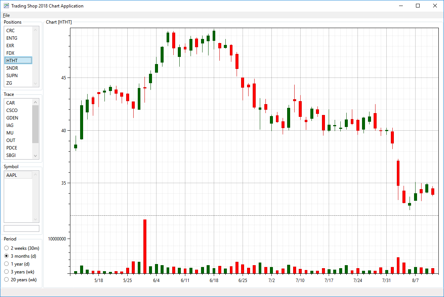
Task: Select IAG in Trace list
Action: (18, 125)
